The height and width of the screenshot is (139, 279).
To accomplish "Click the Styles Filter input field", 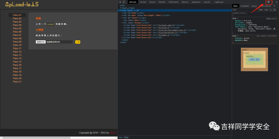I will (245, 10).
